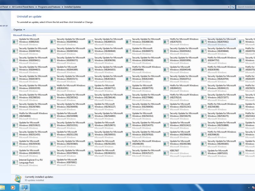Go to Programs and Features breadcrumb
Screen dimensions: 255x191
tap(49, 7)
